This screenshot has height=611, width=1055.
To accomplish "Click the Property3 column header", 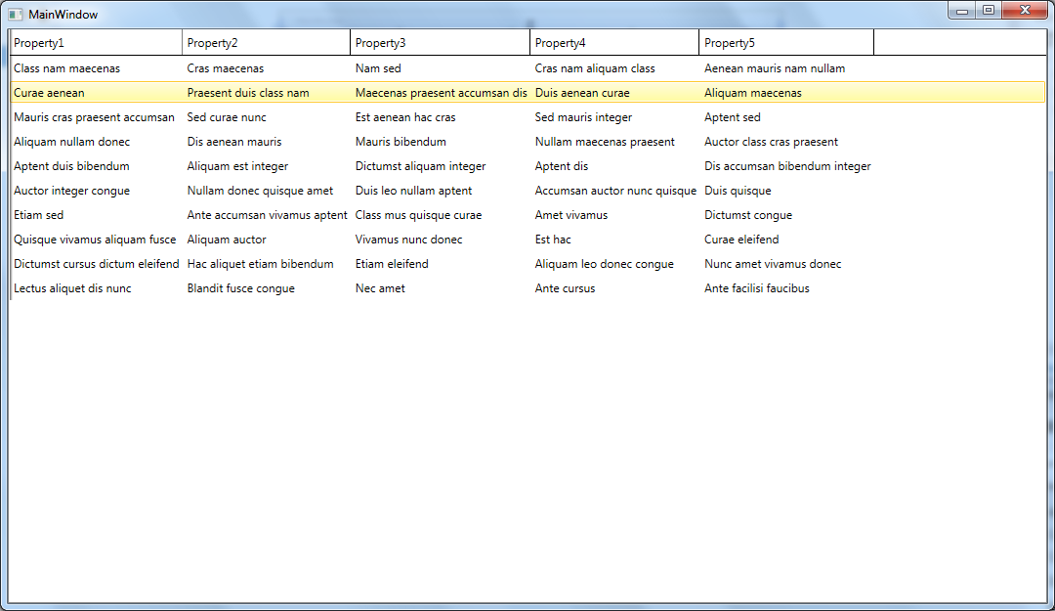I will [x=440, y=43].
